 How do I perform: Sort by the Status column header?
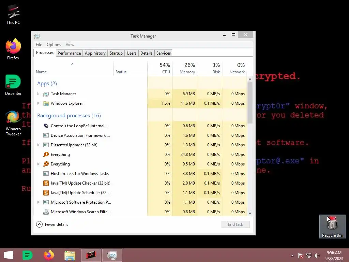point(130,69)
